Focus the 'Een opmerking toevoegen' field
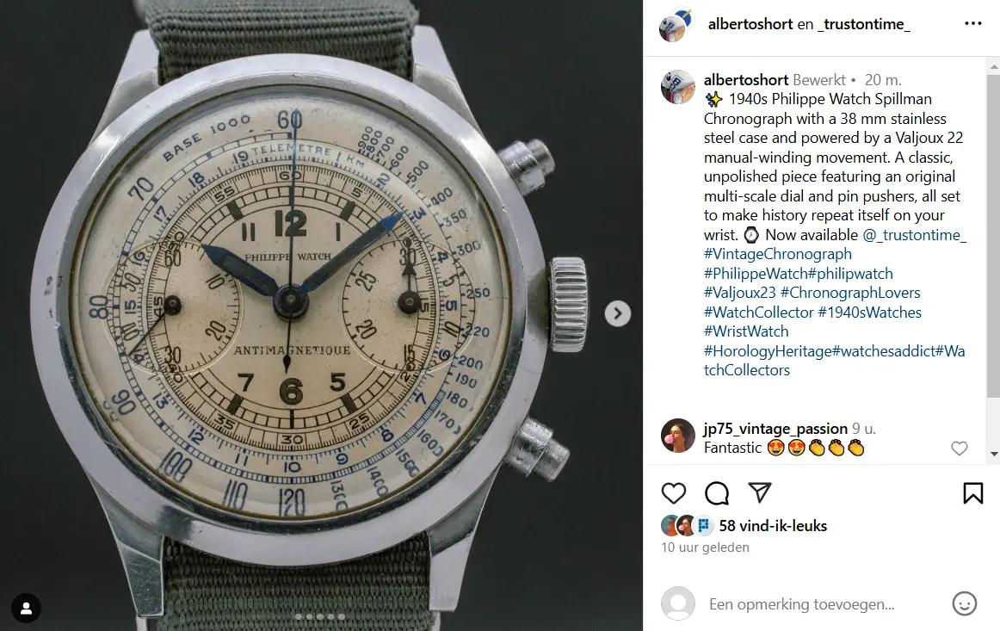The image size is (1000, 631). pyautogui.click(x=802, y=604)
